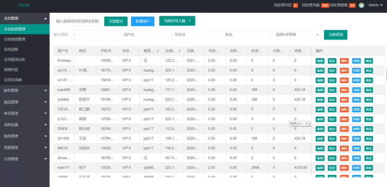Click the 立即查询 search button
The image size is (387, 187).
click(x=336, y=35)
